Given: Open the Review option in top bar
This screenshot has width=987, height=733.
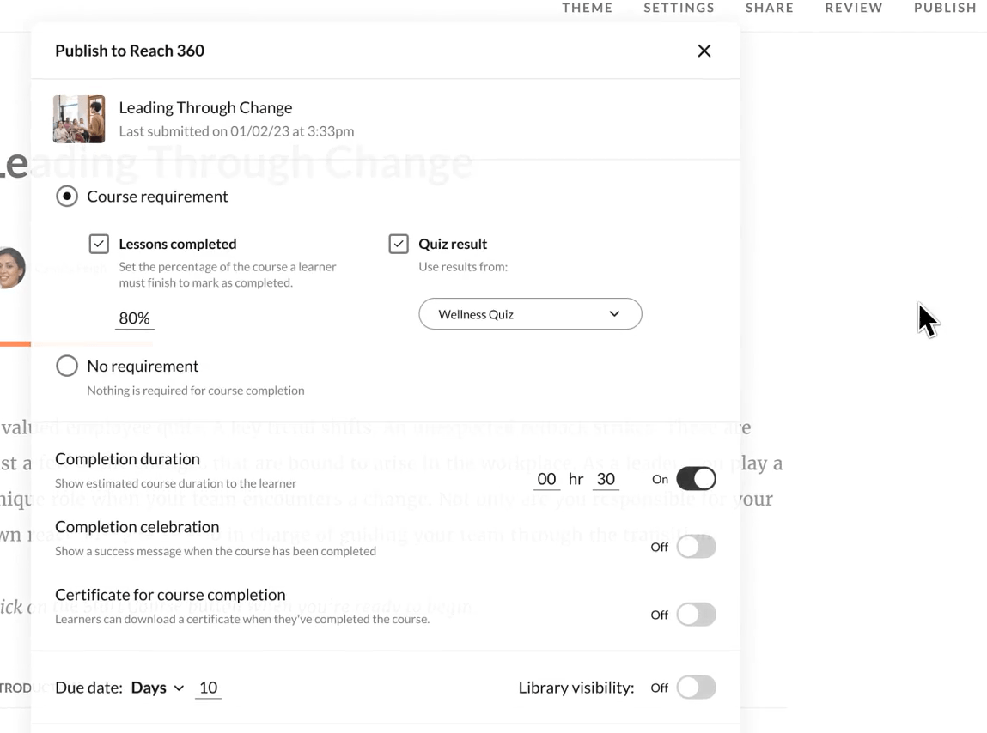Looking at the screenshot, I should point(854,8).
